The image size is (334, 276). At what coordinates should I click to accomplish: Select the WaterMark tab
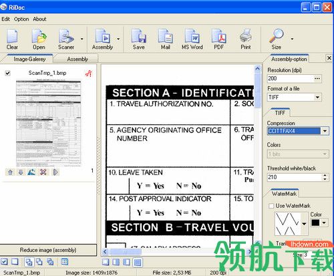pos(284,194)
